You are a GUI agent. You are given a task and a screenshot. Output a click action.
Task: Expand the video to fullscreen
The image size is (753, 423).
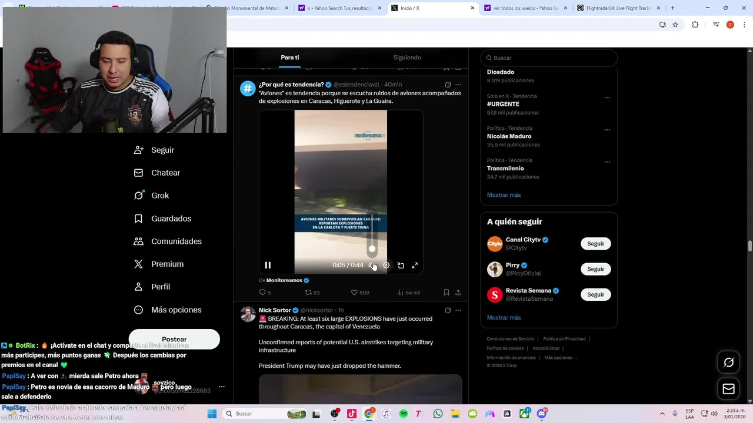point(415,266)
